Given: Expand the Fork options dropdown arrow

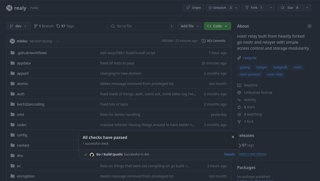Looking at the screenshot, I should tap(271, 8).
